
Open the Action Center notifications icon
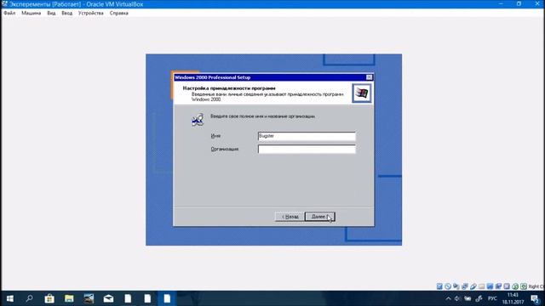click(x=536, y=298)
